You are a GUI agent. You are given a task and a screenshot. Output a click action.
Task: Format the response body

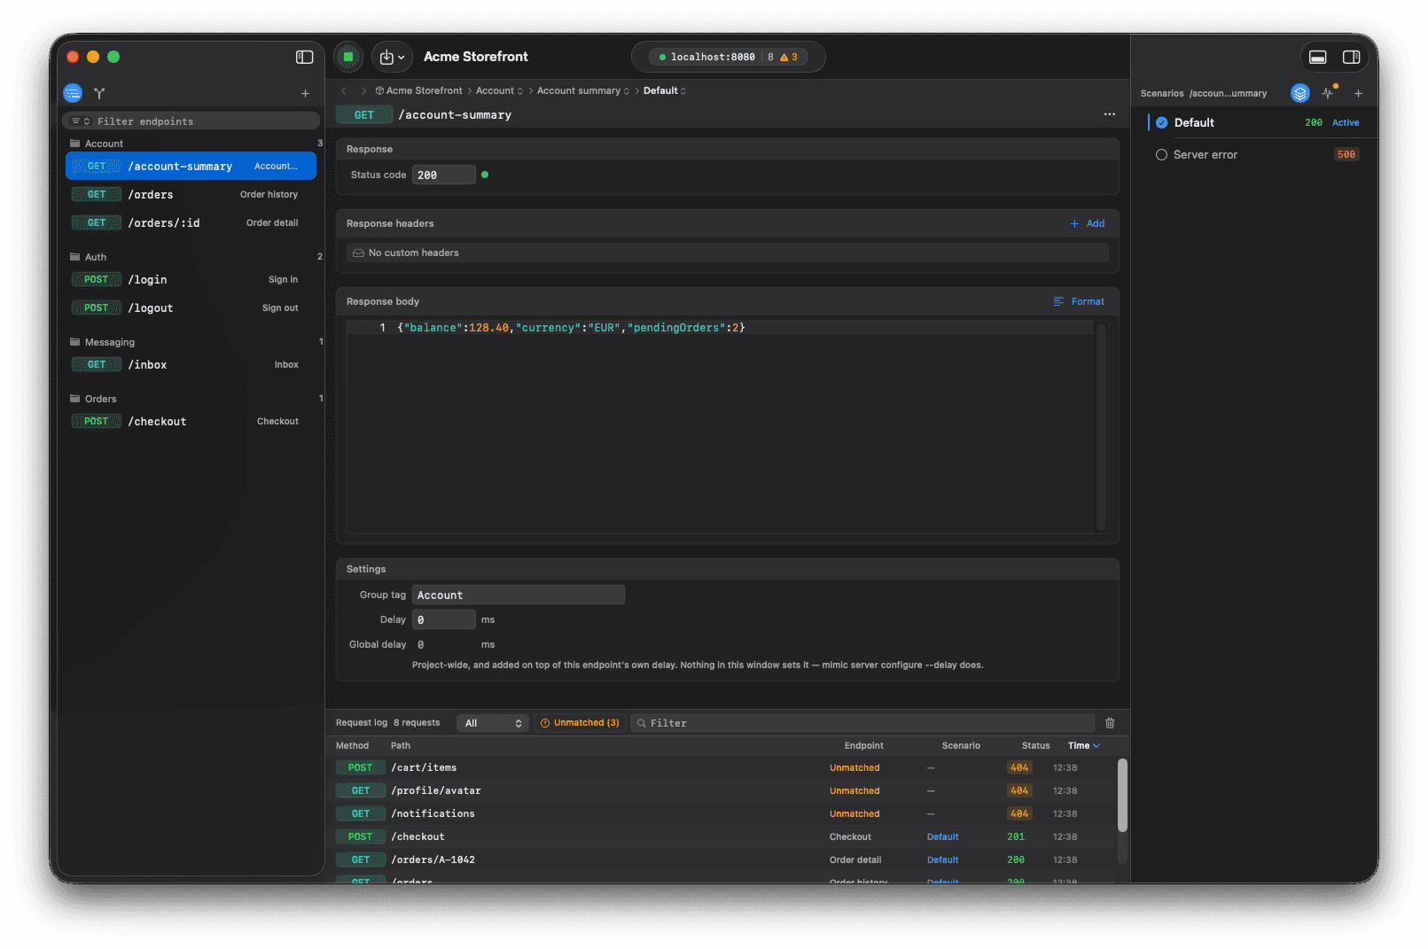coord(1079,301)
